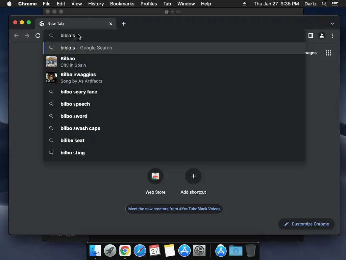Click the Bilbo Swaggins thumbnail image

pyautogui.click(x=51, y=78)
